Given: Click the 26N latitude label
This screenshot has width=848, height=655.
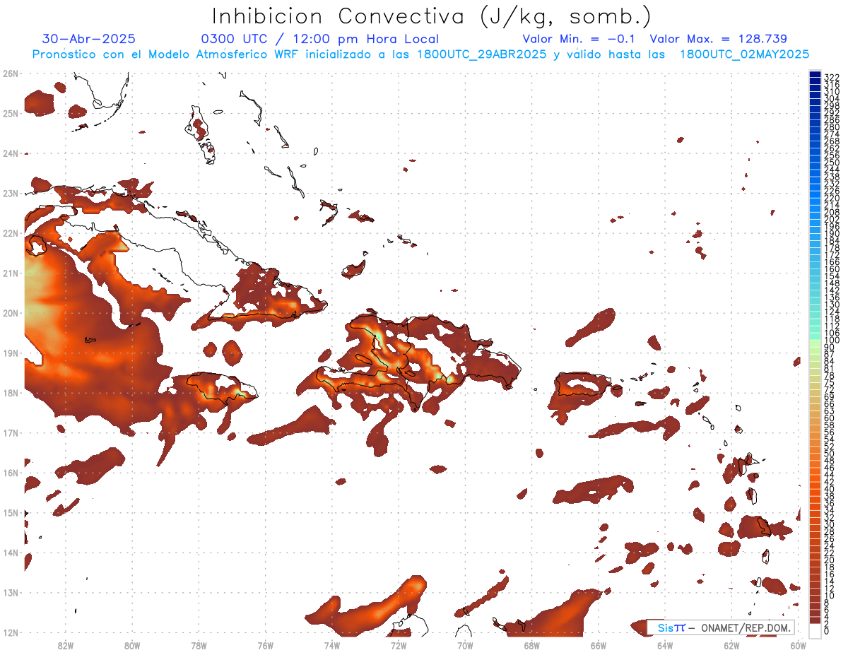Looking at the screenshot, I should click(11, 73).
